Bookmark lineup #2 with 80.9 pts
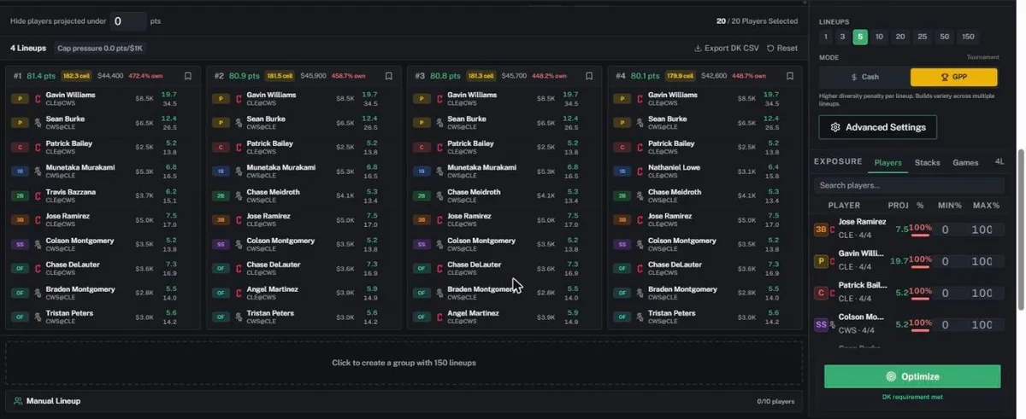1026x419 pixels. pyautogui.click(x=388, y=76)
